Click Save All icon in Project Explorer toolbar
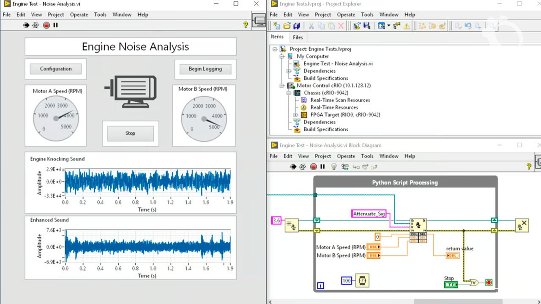541x304 pixels. [297, 26]
